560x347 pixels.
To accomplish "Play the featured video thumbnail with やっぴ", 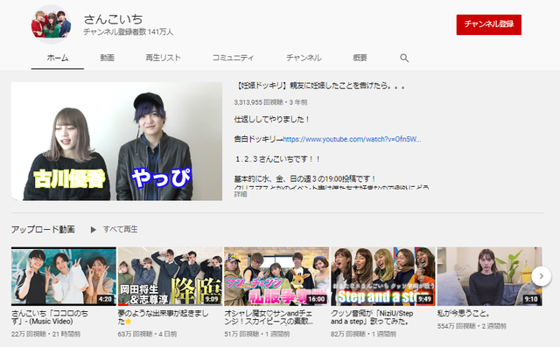I will click(116, 142).
